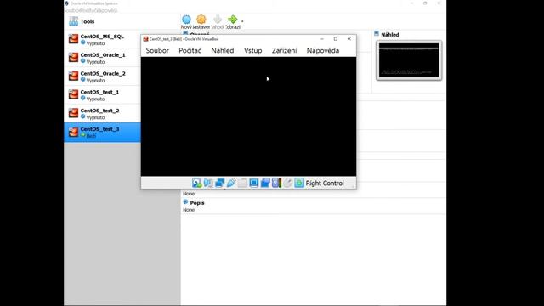The width and height of the screenshot is (544, 306).
Task: Click the green keyboard capture arrow icon
Action: click(299, 183)
